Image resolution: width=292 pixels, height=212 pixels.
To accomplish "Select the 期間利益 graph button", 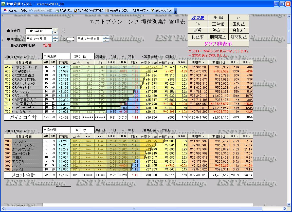I will [x=239, y=37].
